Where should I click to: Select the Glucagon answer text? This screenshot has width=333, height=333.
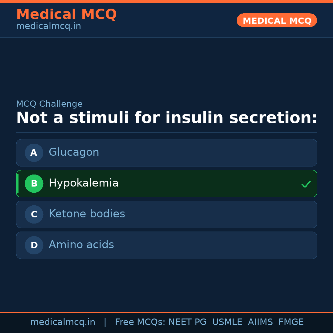[x=74, y=152]
